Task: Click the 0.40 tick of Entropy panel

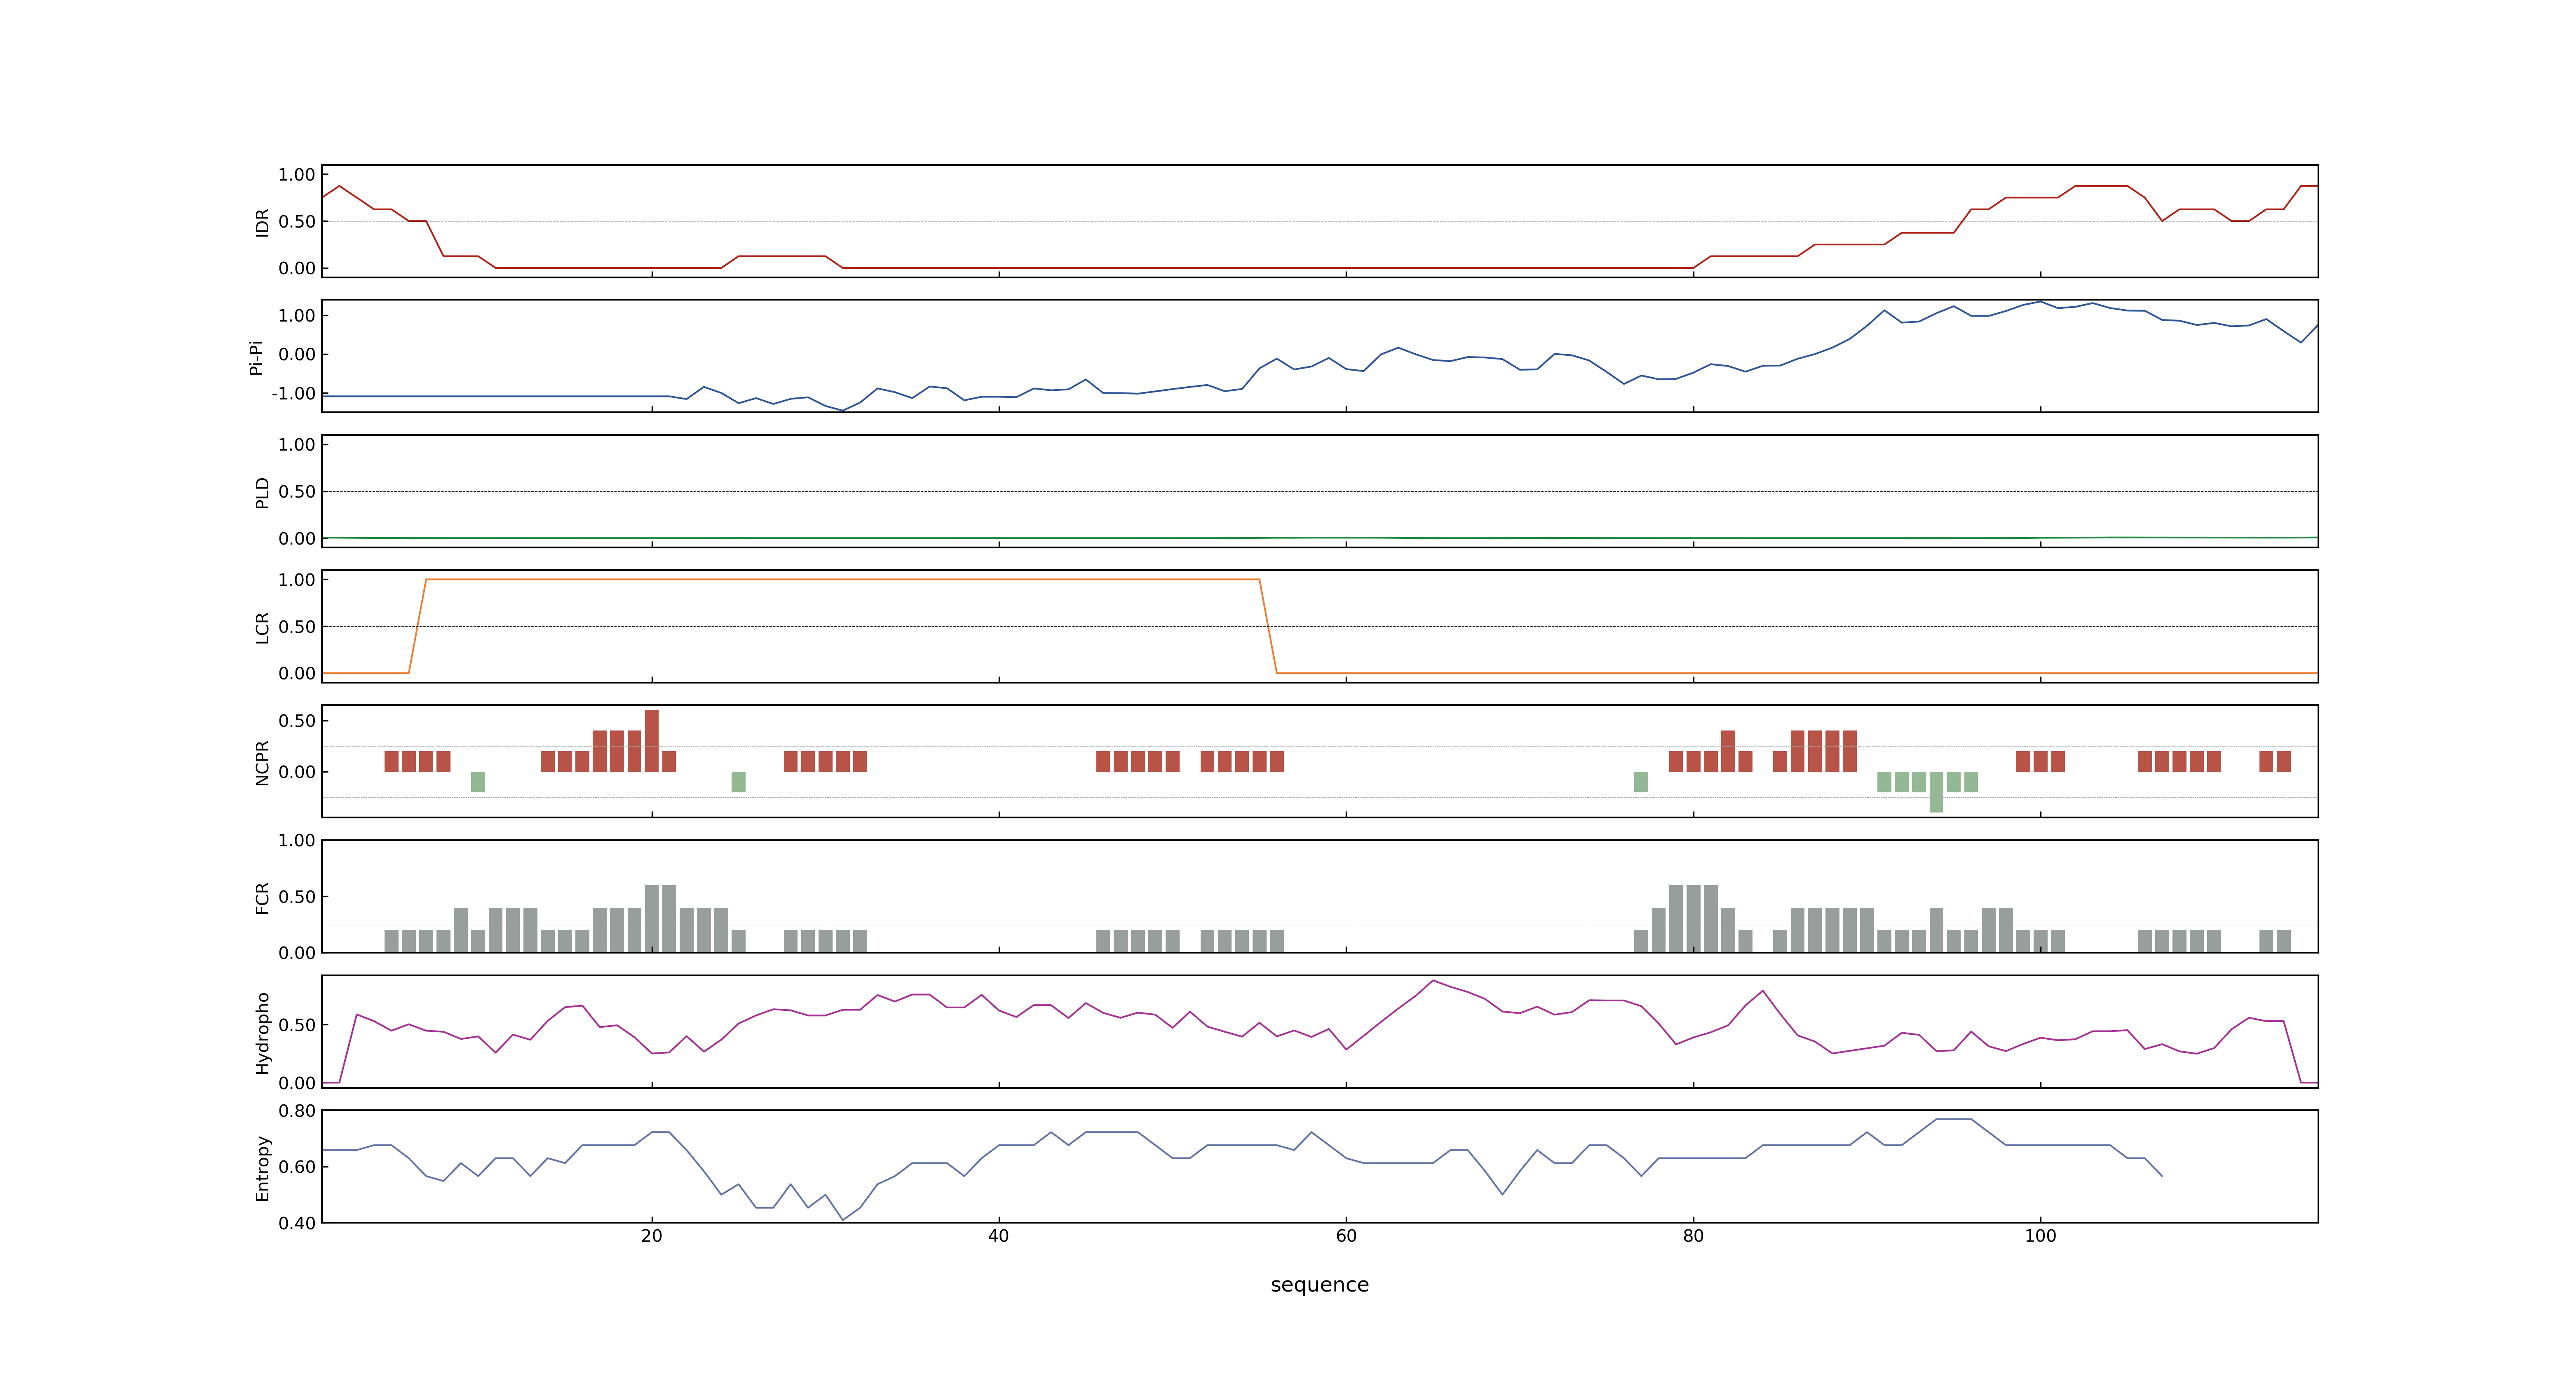Action: pos(297,1223)
